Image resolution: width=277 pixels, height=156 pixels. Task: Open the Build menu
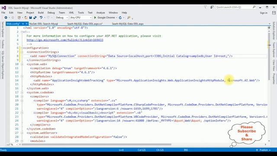click(41, 13)
